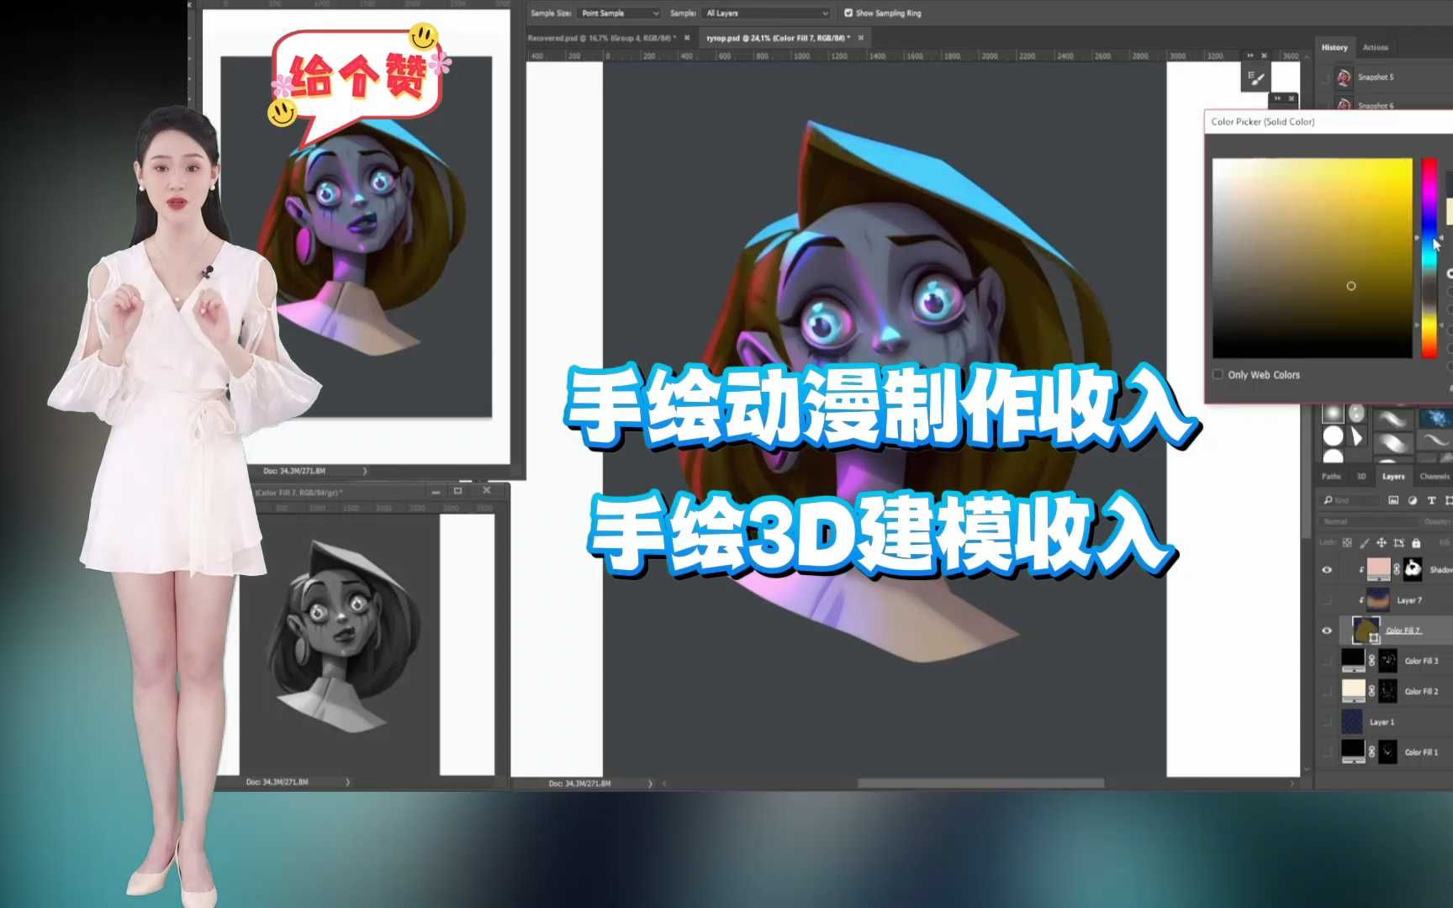Select the soft round brush preset
Viewport: 1453px width, 908px height.
coord(1332,413)
